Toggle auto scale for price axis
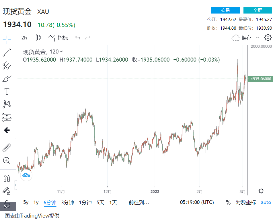Viewport: 273px width, 219px height. [x=266, y=202]
